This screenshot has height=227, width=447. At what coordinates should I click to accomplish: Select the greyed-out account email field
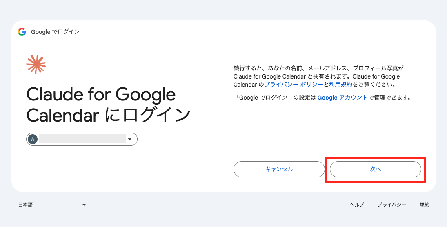82,139
